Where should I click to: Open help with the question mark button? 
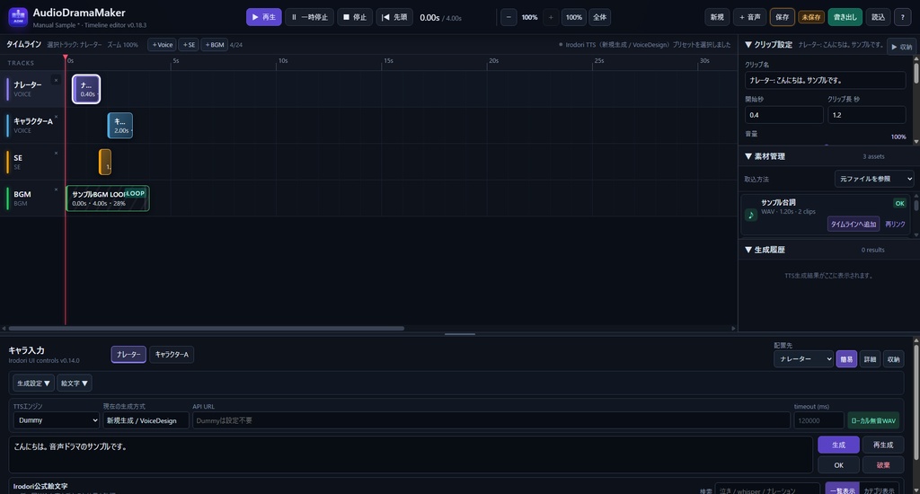(902, 17)
